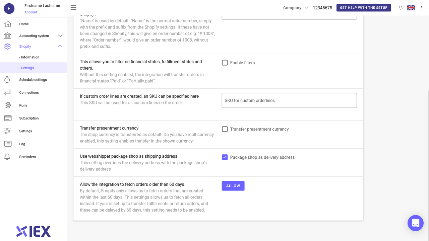Viewport: 429px width, 241px height.
Task: Click the Subscription card icon
Action: point(8,118)
